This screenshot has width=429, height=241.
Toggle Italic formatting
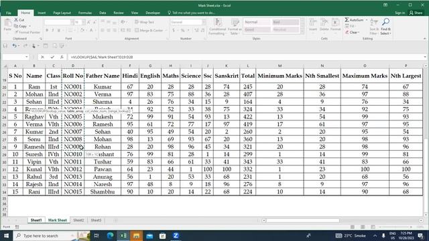(53, 30)
